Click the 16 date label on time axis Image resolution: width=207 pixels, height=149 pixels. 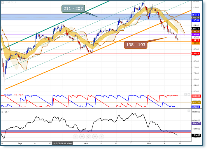[x=180, y=143]
